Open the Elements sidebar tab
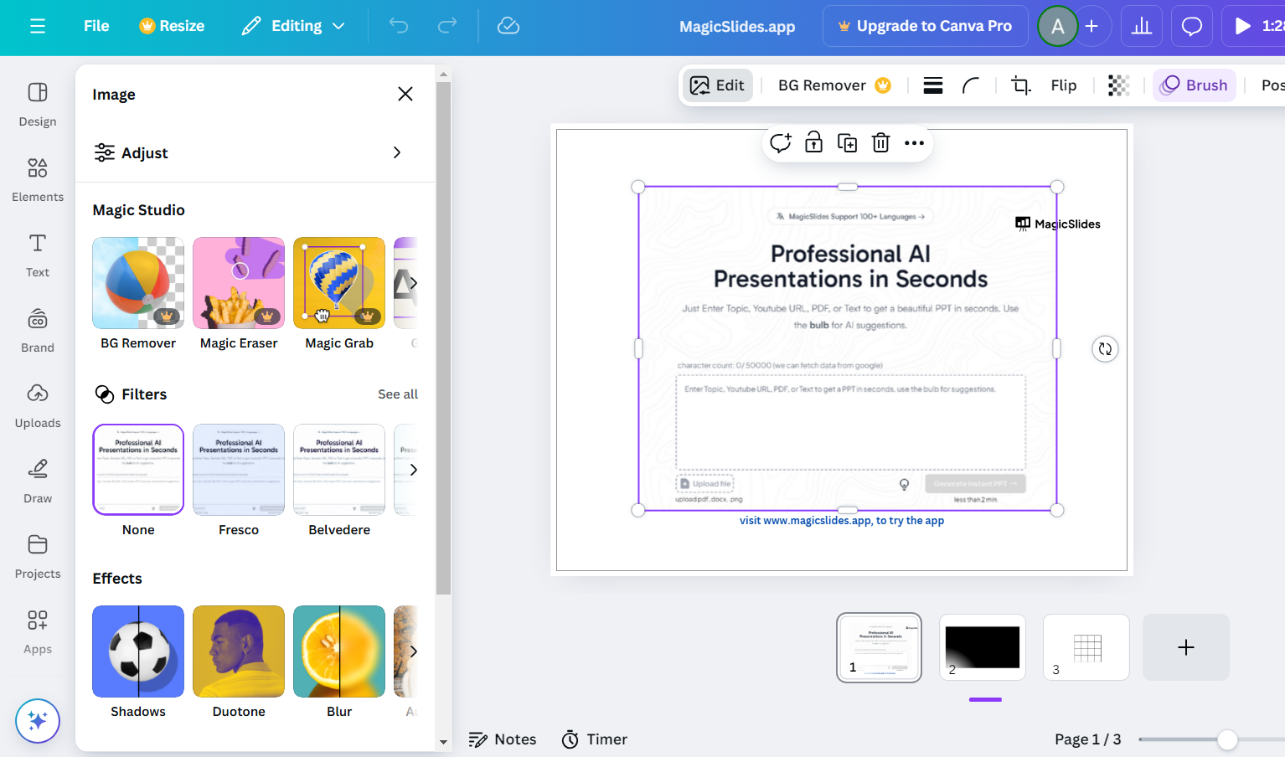The image size is (1285, 757). pyautogui.click(x=38, y=180)
